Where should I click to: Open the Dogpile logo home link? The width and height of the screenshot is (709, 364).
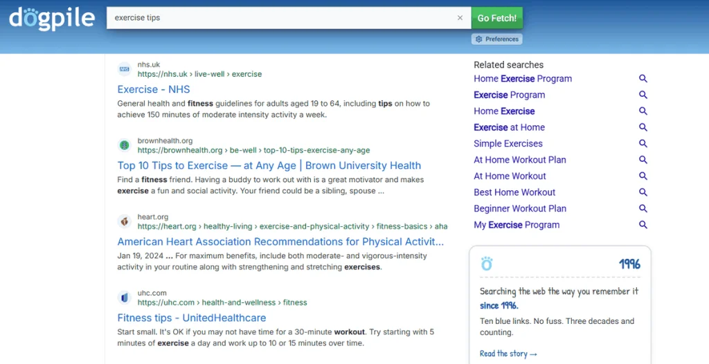pos(52,19)
